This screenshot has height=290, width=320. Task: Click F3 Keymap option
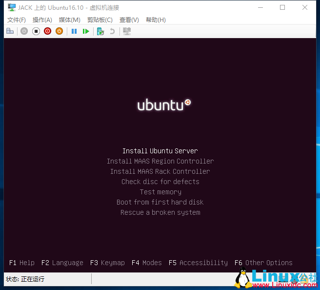[107, 263]
